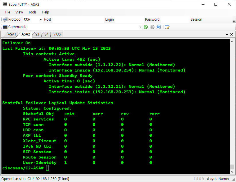236x182 pixels.
Task: Click the 'TCP conn' row
Action: 87,125
